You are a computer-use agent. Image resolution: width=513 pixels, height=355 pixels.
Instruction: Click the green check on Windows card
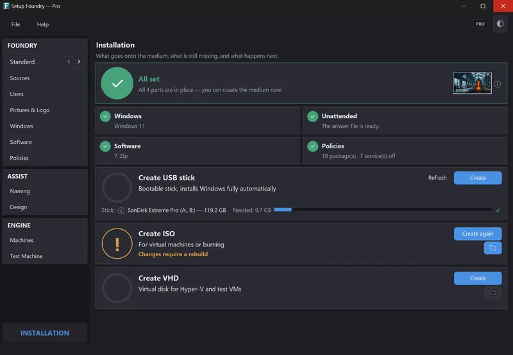(105, 116)
